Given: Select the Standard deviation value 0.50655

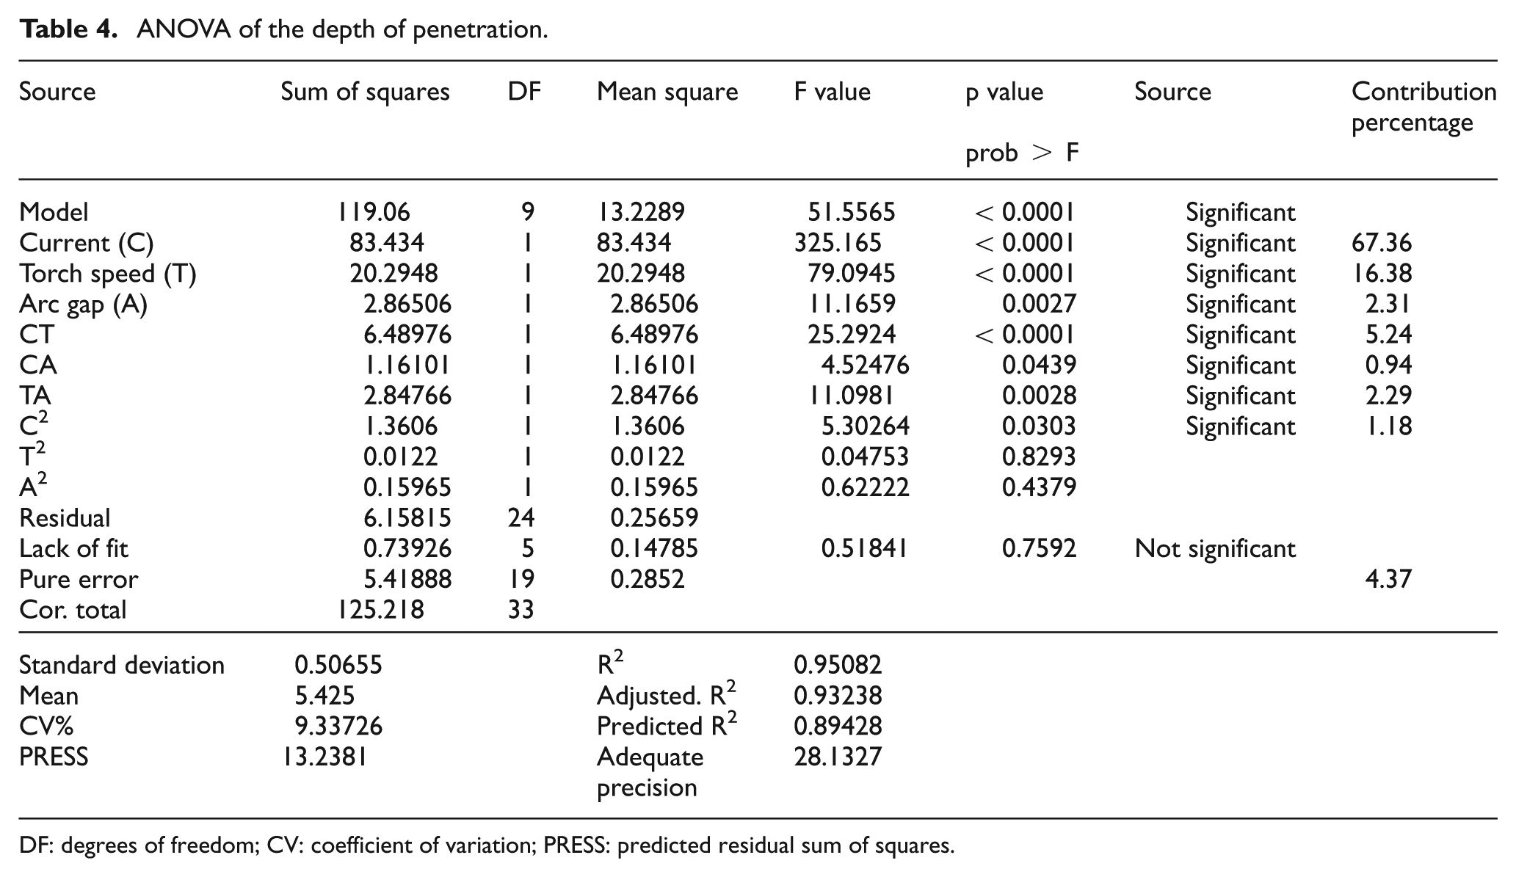Looking at the screenshot, I should (x=338, y=665).
